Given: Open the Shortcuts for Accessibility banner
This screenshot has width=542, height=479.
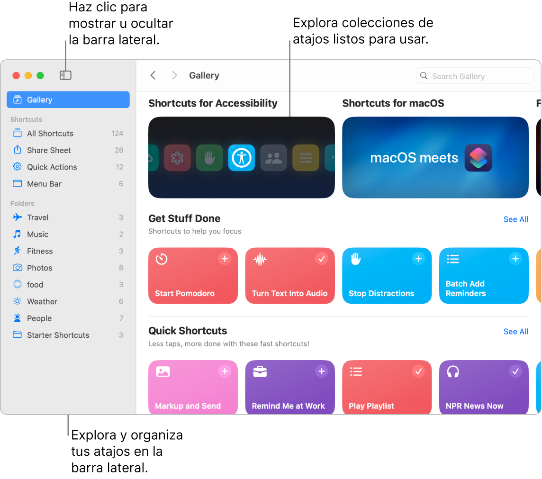Looking at the screenshot, I should click(x=241, y=158).
